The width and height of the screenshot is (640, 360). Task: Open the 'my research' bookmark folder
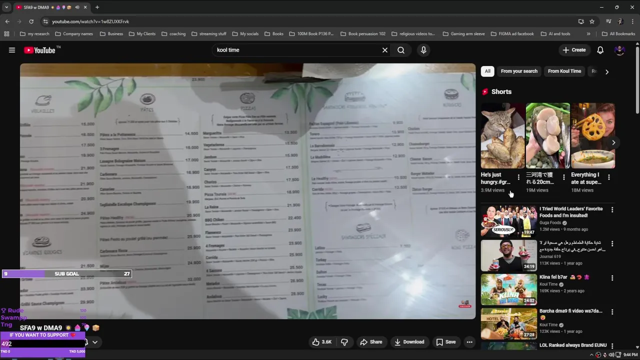(x=34, y=33)
